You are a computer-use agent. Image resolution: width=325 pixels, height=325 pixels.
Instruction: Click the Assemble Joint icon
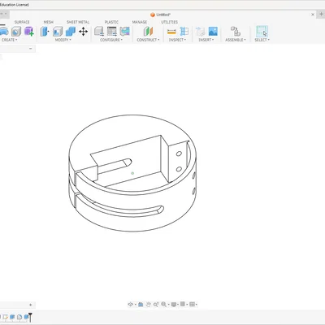tap(236, 32)
